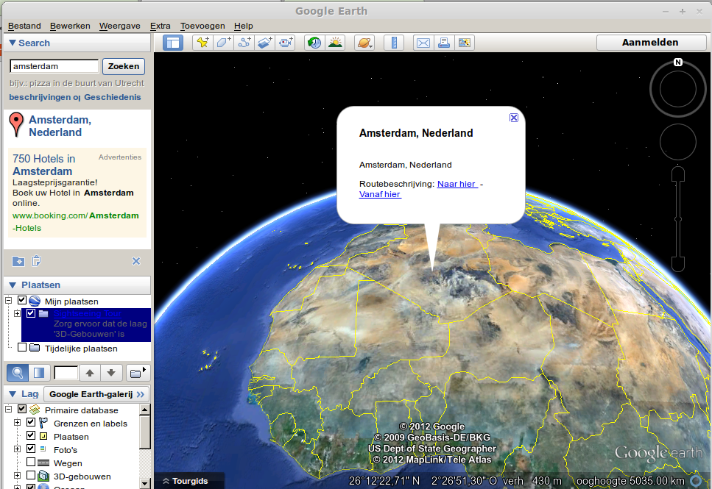Click the email envelope icon
712x489 pixels.
tap(423, 43)
